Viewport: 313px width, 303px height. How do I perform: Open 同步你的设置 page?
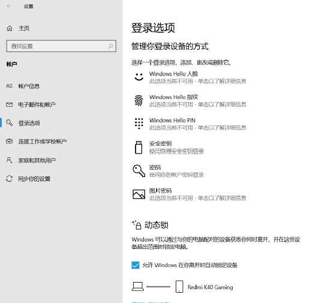click(x=34, y=179)
